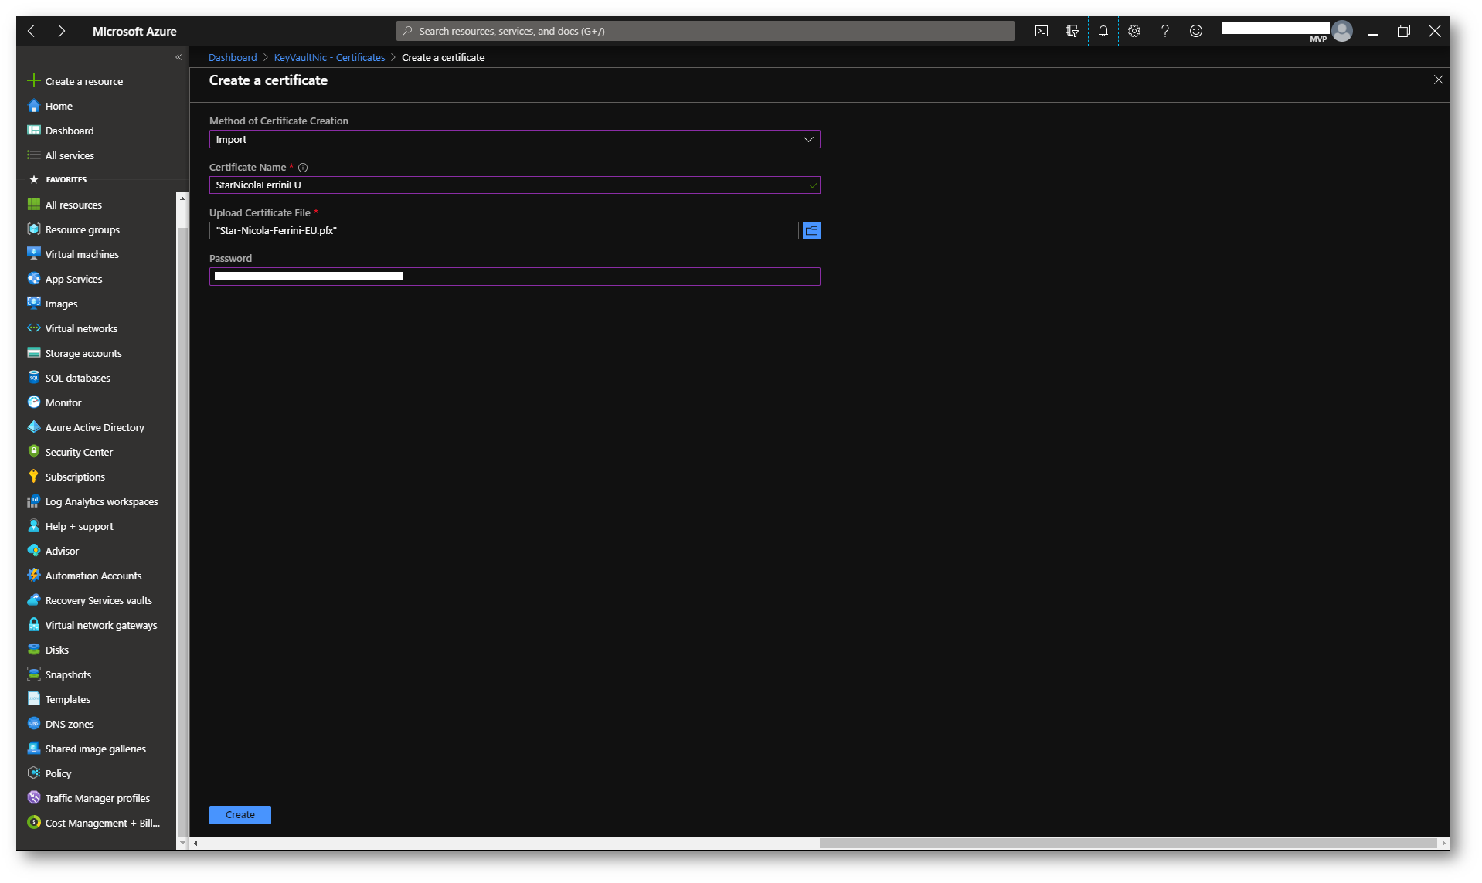Click the Storage accounts icon

pyautogui.click(x=34, y=352)
